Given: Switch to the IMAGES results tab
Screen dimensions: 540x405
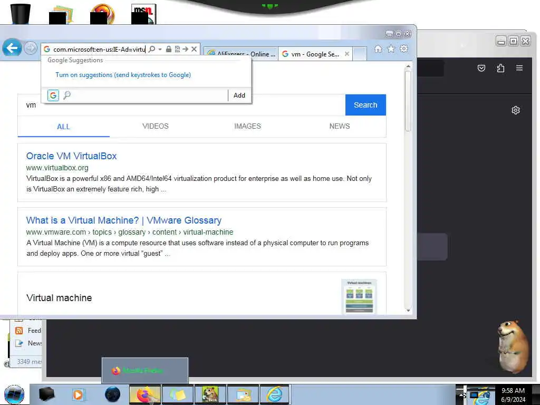Looking at the screenshot, I should coord(248,126).
